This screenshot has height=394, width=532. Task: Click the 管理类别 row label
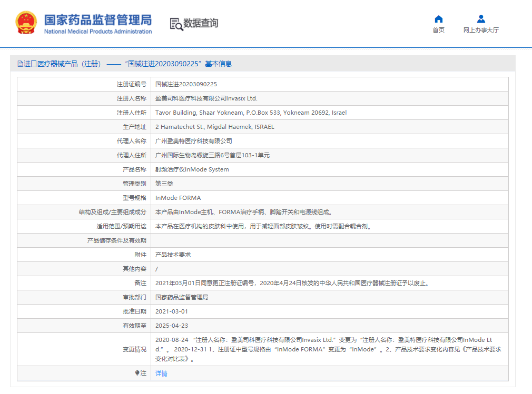(x=135, y=184)
